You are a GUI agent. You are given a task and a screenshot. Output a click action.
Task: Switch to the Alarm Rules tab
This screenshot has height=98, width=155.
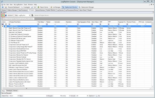[83, 10]
